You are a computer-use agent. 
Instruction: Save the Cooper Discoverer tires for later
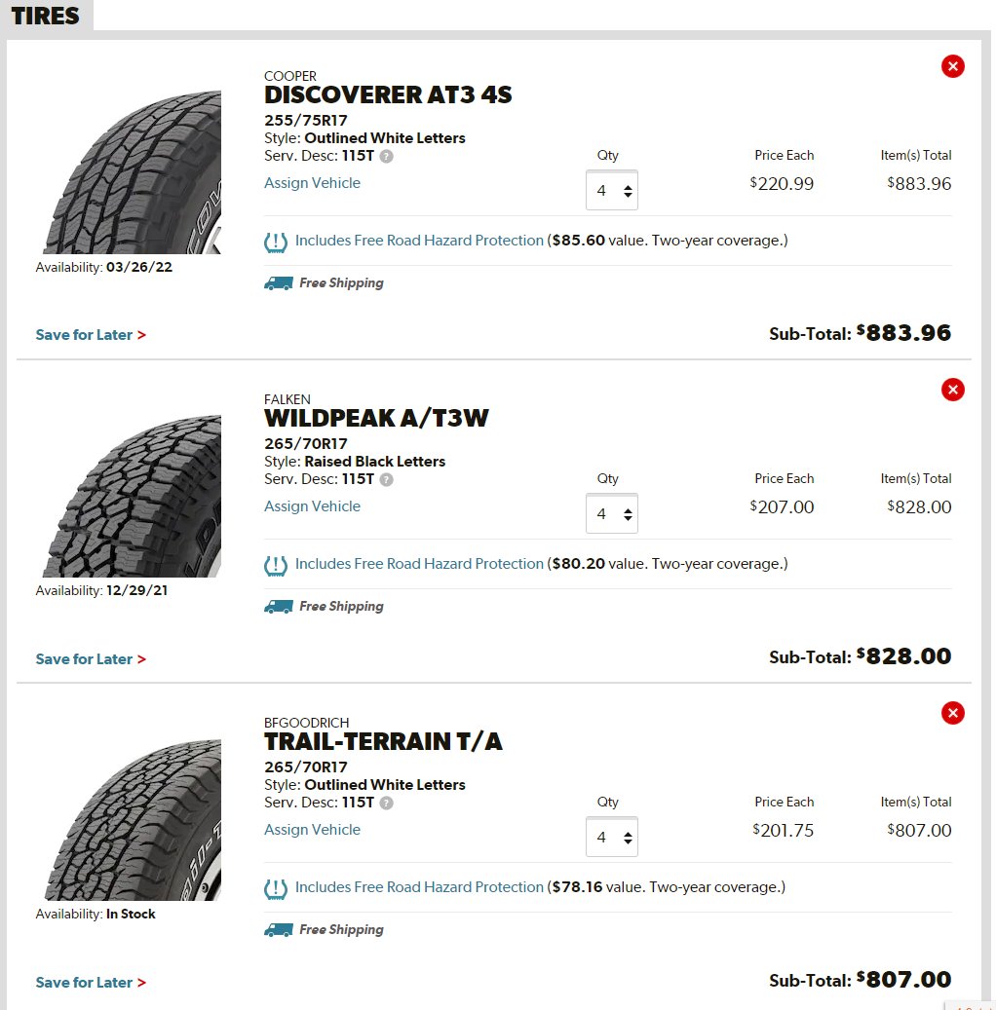click(91, 335)
